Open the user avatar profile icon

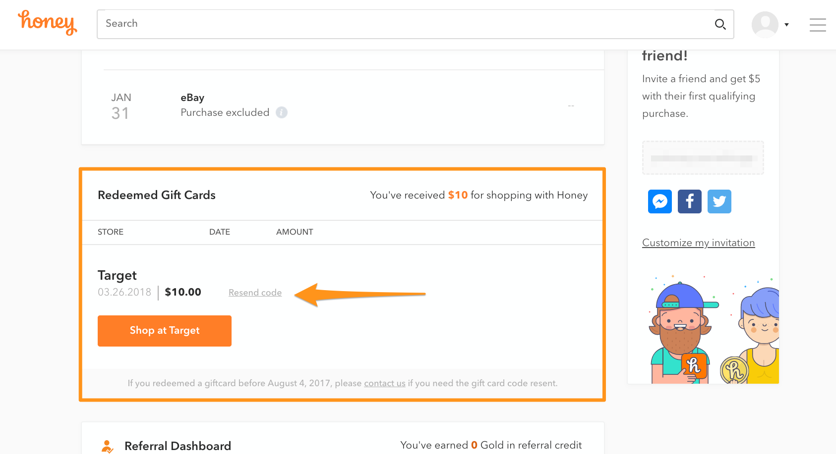tap(765, 24)
